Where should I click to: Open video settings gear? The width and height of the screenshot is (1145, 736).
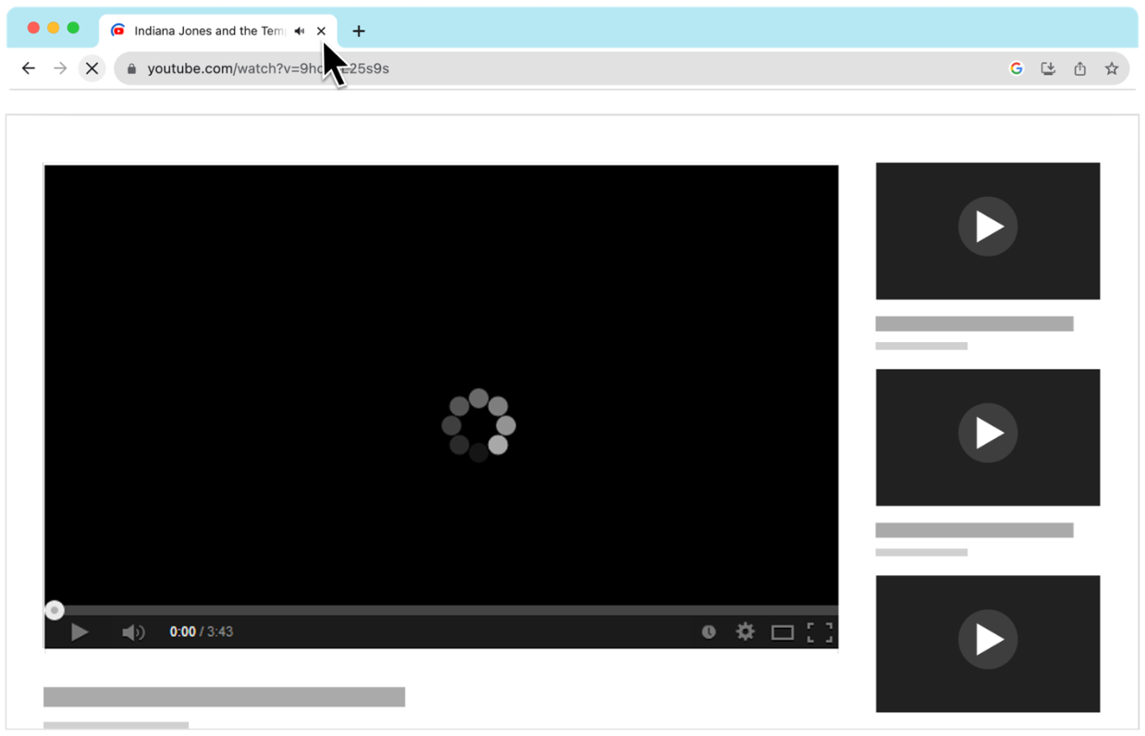tap(745, 632)
